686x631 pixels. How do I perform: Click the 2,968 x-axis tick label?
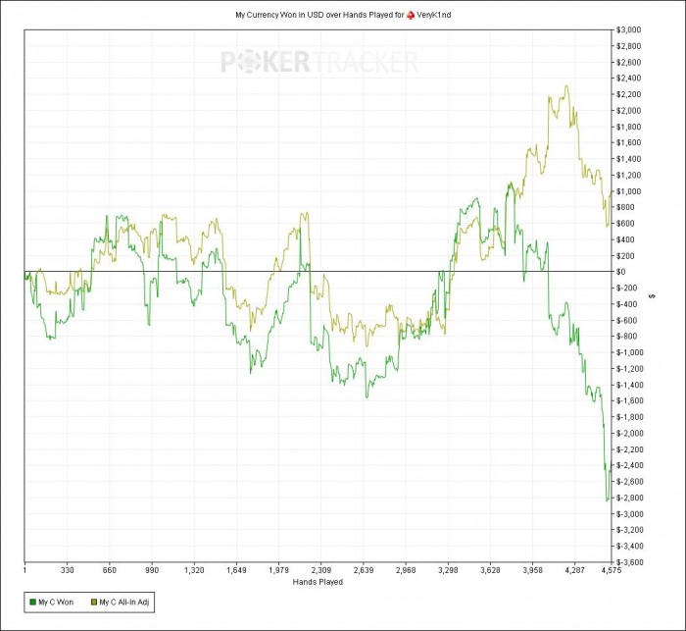406,570
